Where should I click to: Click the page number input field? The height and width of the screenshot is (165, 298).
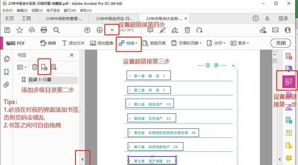click(112, 30)
